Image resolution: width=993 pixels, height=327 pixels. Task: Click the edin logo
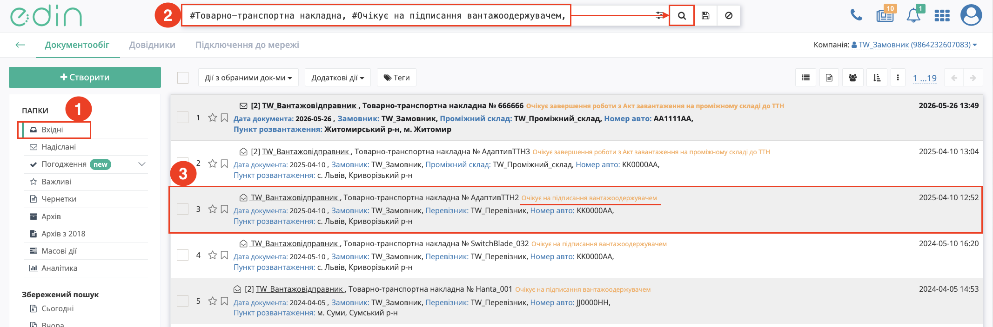coord(46,16)
